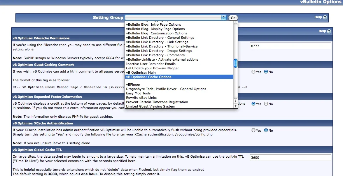Select 'Prevent Certain Timezone Registration' entry
The image size is (343, 176).
click(157, 102)
